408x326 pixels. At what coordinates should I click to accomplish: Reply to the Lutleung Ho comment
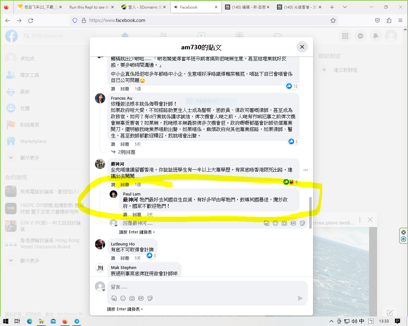click(x=125, y=258)
